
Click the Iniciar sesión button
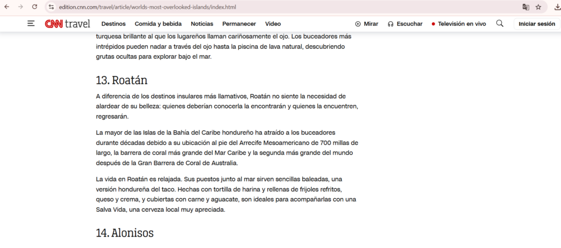(x=537, y=24)
